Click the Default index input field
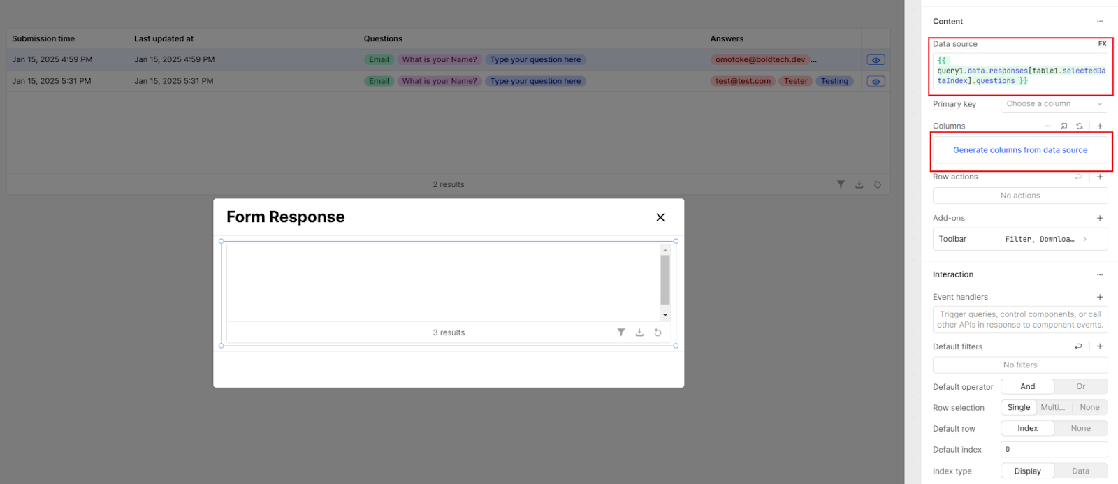The height and width of the screenshot is (484, 1118). (1054, 450)
